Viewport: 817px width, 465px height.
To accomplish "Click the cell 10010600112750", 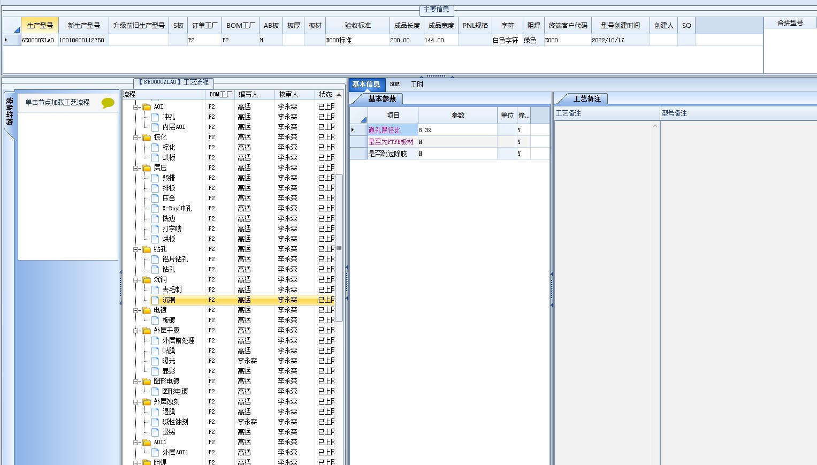I will point(83,40).
